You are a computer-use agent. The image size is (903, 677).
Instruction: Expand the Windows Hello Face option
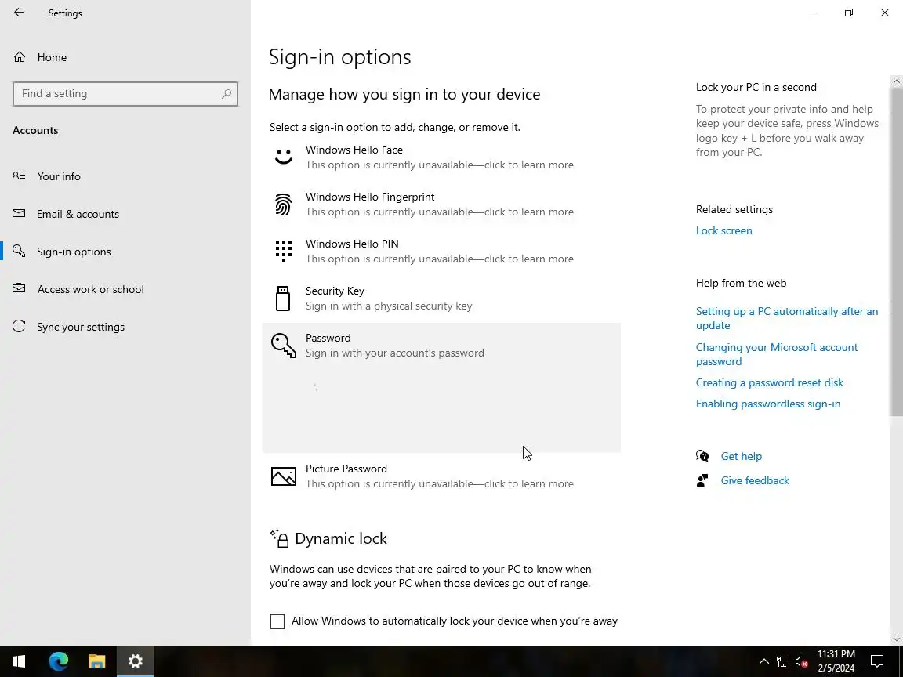click(x=441, y=157)
